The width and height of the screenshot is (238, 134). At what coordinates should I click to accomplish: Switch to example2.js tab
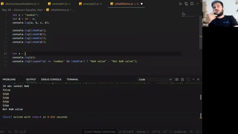coord(90,4)
